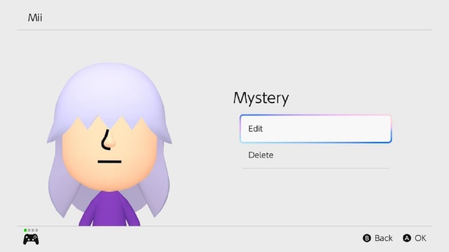Click the Mii page title
The height and width of the screenshot is (252, 449).
[35, 18]
